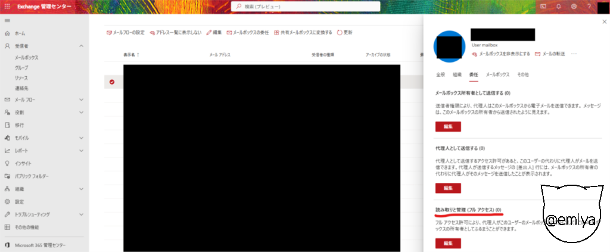Click 編集 under メールボックス所有者として送信する

tap(447, 126)
